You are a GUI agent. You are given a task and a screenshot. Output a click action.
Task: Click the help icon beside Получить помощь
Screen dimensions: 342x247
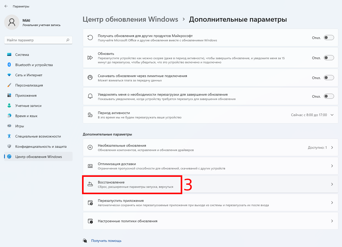click(85, 241)
